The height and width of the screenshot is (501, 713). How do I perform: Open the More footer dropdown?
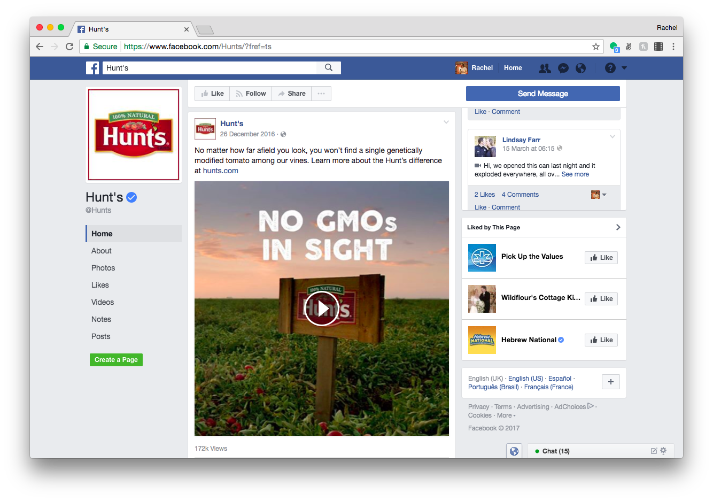[506, 415]
